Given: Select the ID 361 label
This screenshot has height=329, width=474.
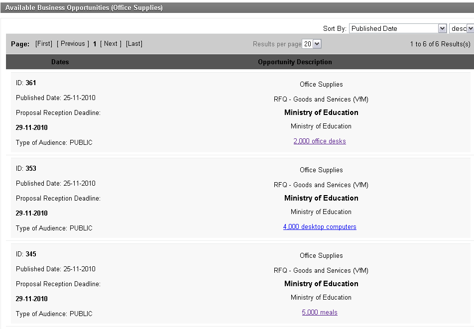Looking at the screenshot, I should coord(26,83).
